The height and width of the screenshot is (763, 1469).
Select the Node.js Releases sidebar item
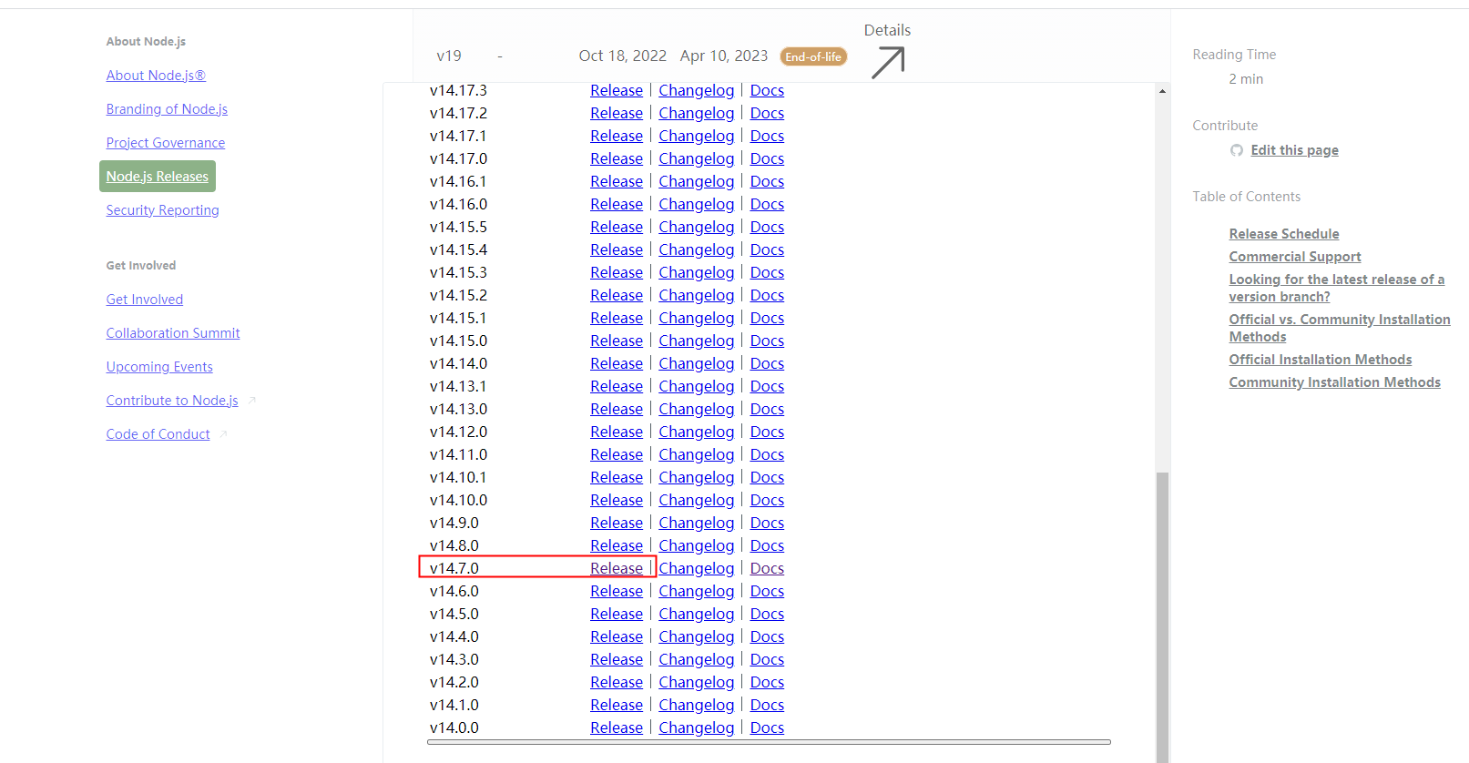158,177
